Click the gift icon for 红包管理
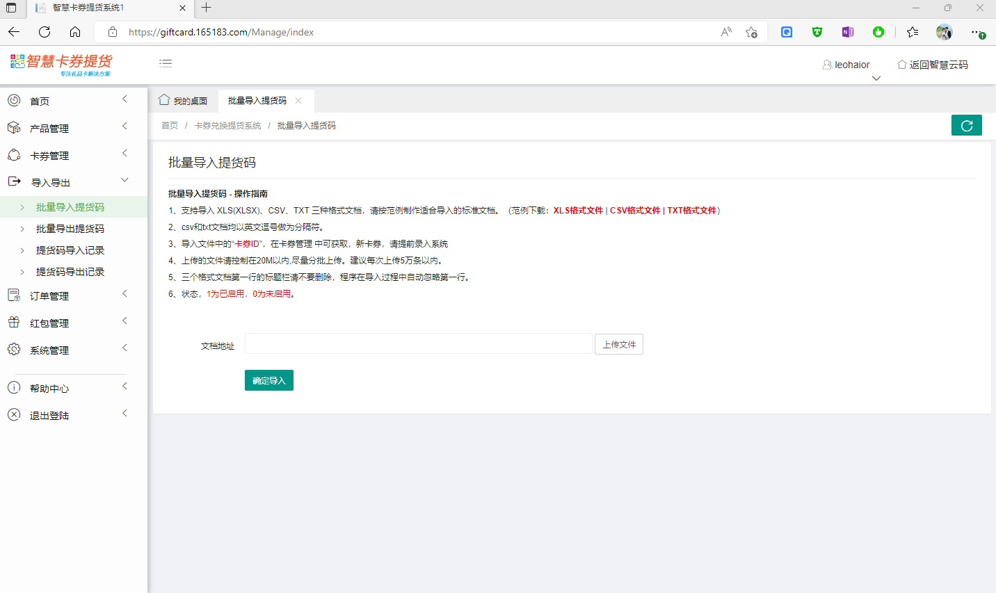This screenshot has height=593, width=996. coord(14,323)
